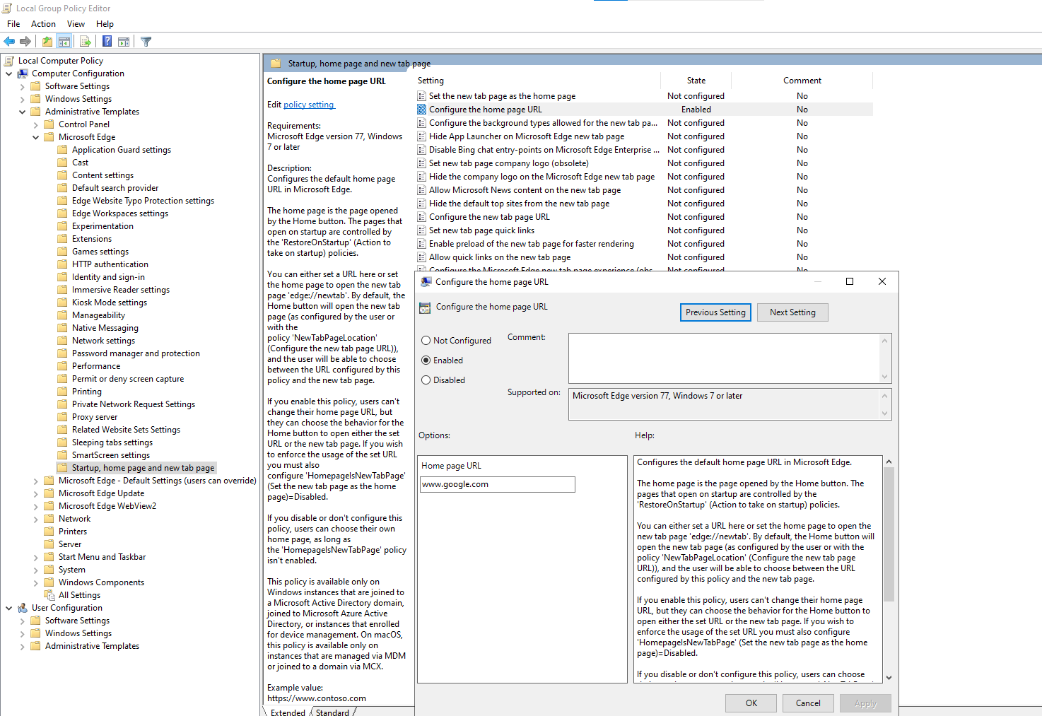Open the File menu

pyautogui.click(x=13, y=24)
